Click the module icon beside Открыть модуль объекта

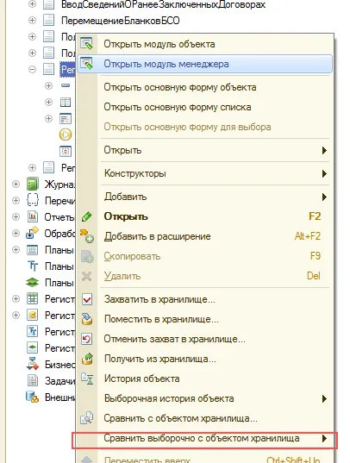pos(87,43)
